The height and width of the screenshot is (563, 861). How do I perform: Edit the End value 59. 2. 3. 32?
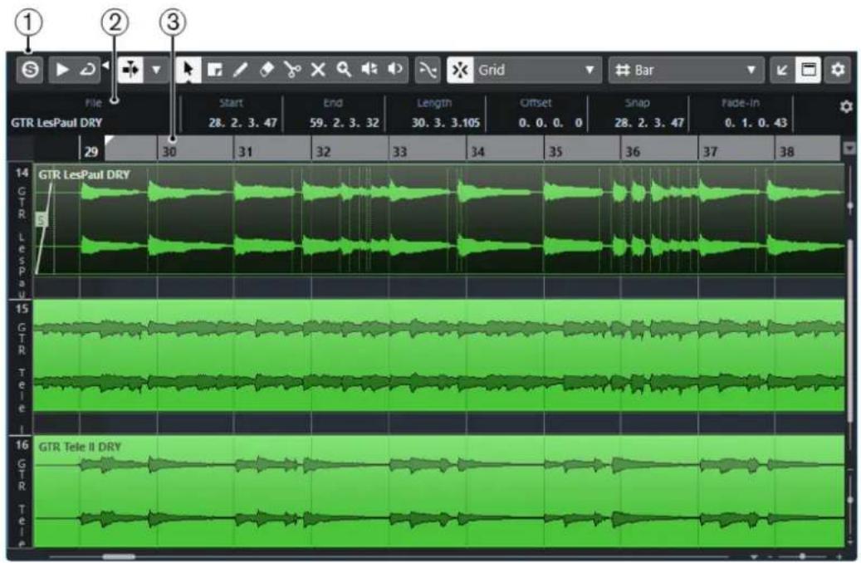(345, 123)
